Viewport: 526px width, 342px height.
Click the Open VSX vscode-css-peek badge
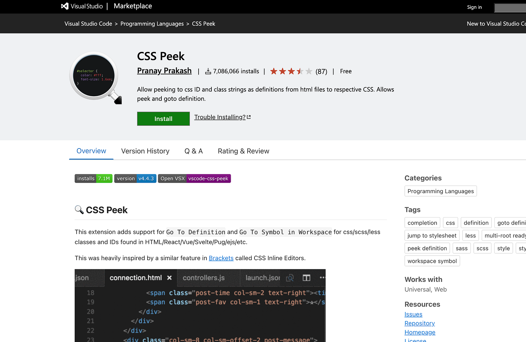coord(194,178)
